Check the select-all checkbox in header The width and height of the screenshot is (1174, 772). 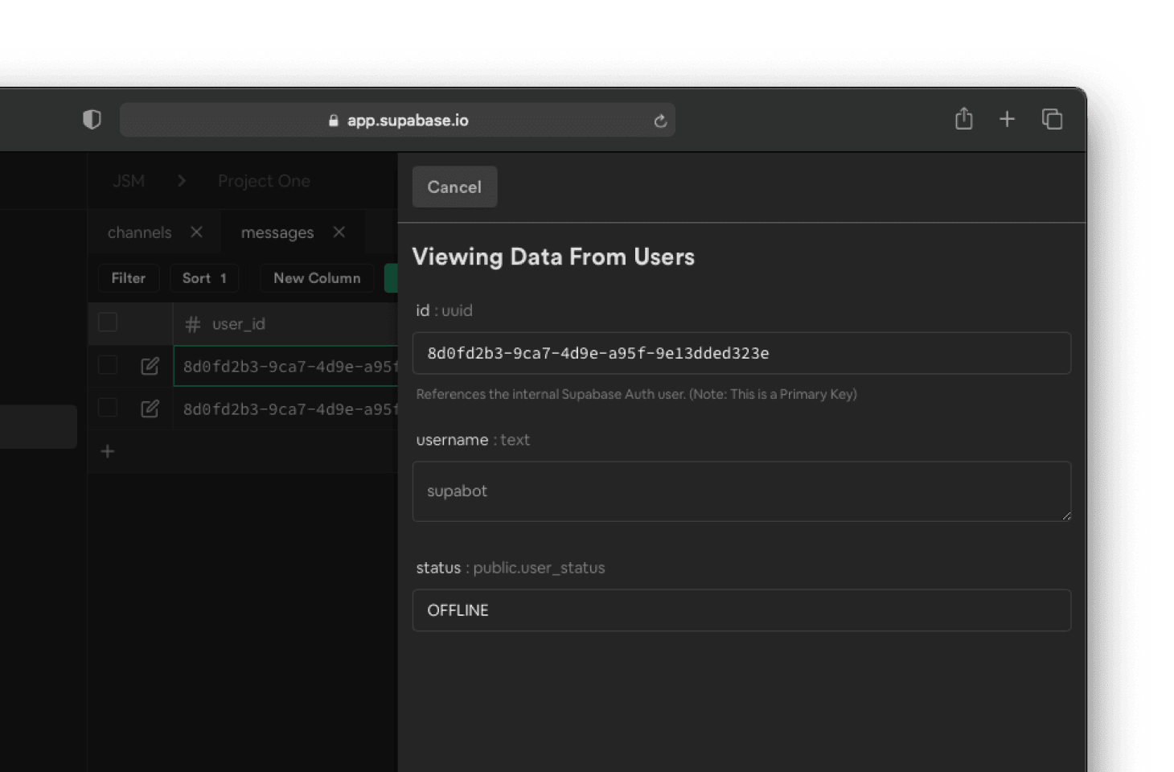point(107,321)
